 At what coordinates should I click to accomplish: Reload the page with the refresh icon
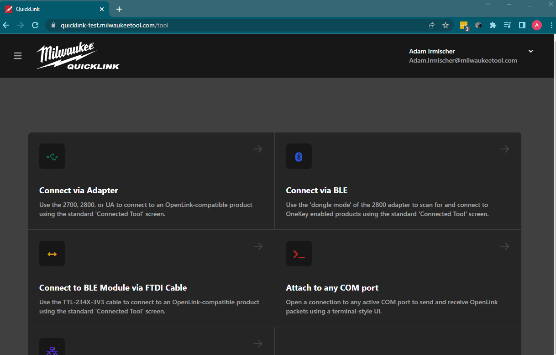(x=35, y=25)
